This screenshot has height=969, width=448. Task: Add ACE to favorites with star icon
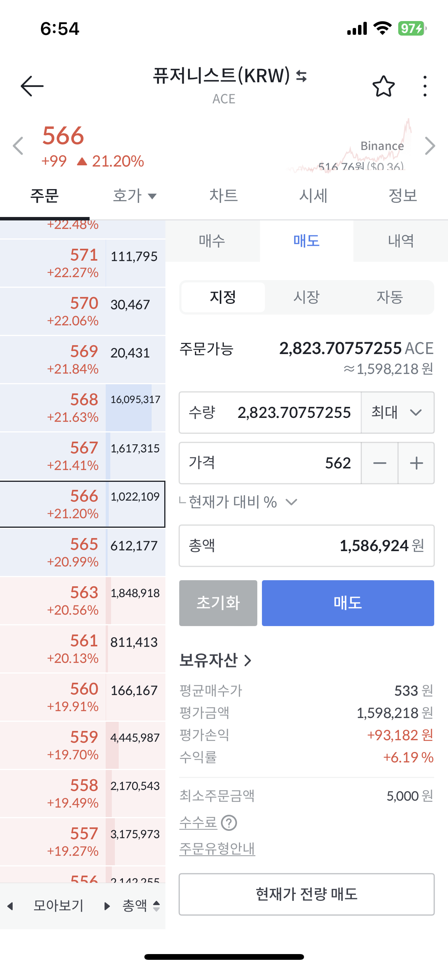[x=383, y=86]
